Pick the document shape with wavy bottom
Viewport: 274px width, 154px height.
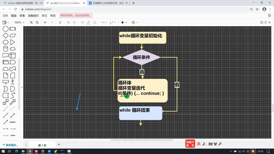click(x=6, y=56)
